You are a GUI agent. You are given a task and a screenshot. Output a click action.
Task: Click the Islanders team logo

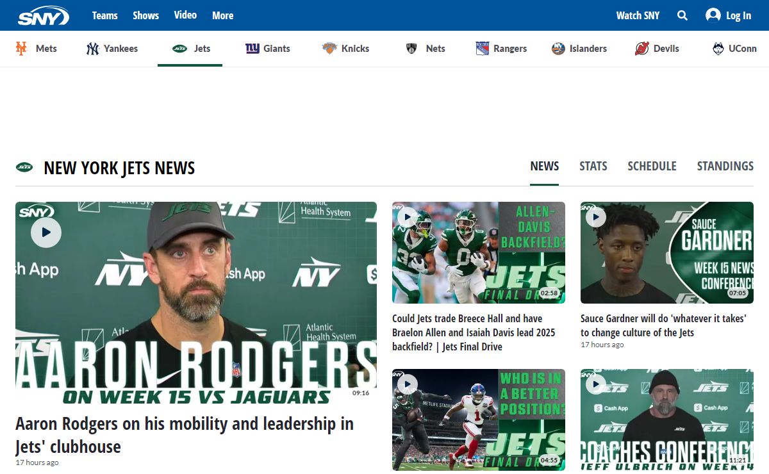(x=558, y=48)
